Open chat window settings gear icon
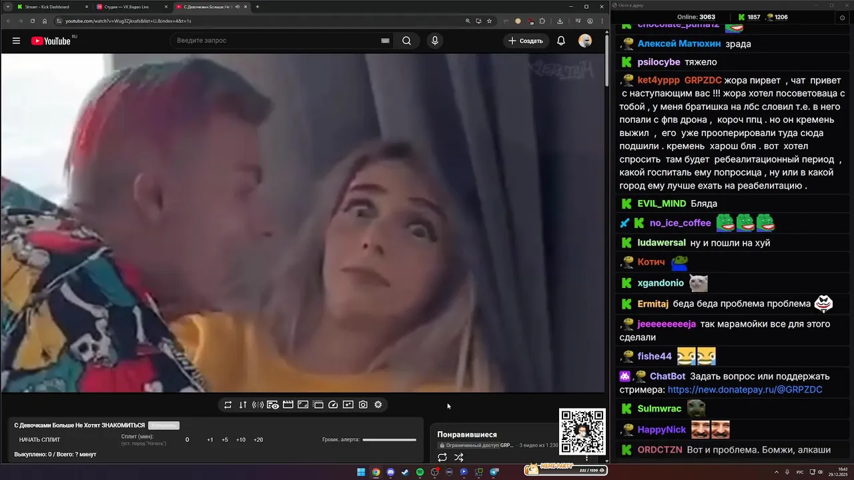The width and height of the screenshot is (854, 480). tap(842, 17)
